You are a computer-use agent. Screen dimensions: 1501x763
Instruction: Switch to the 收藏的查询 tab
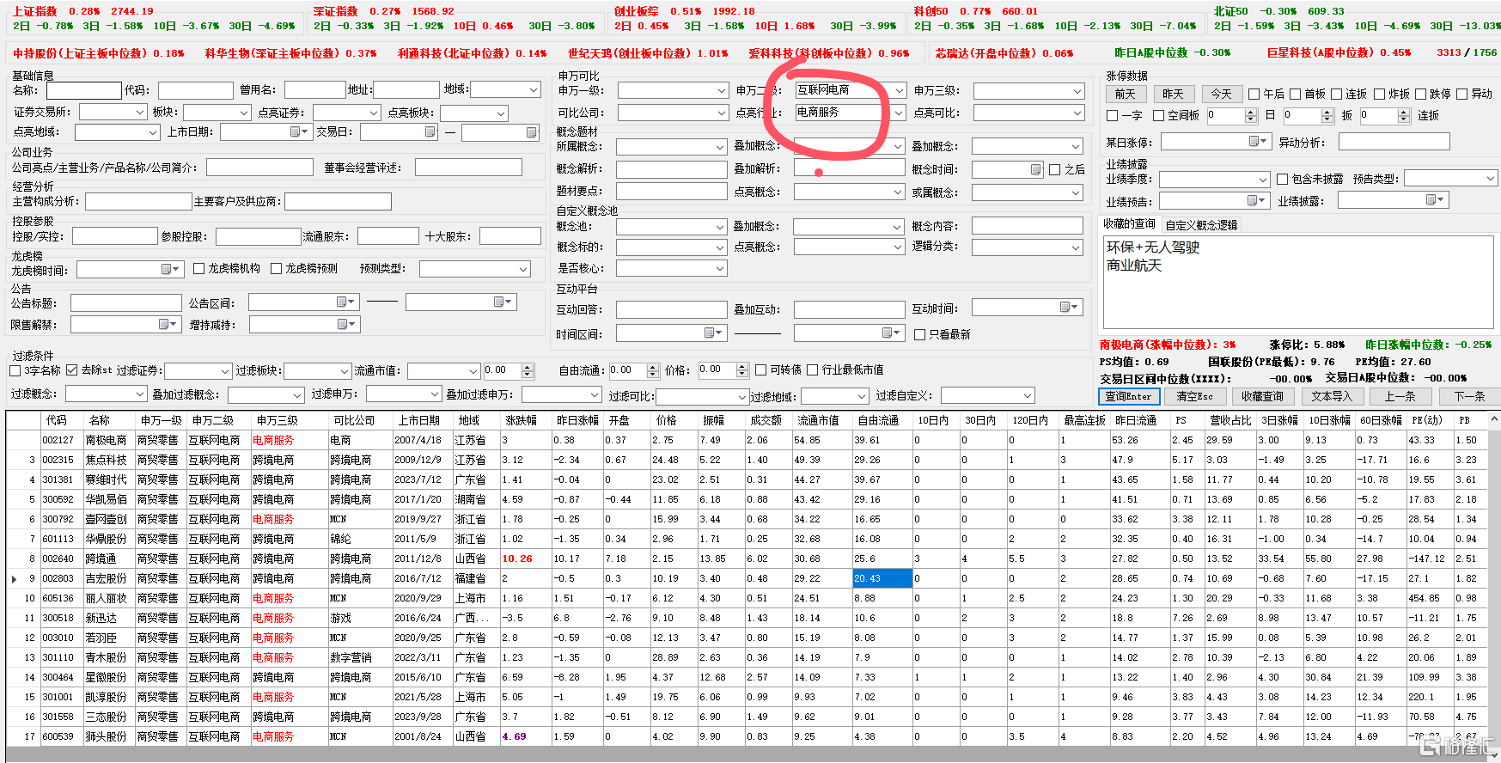1129,223
